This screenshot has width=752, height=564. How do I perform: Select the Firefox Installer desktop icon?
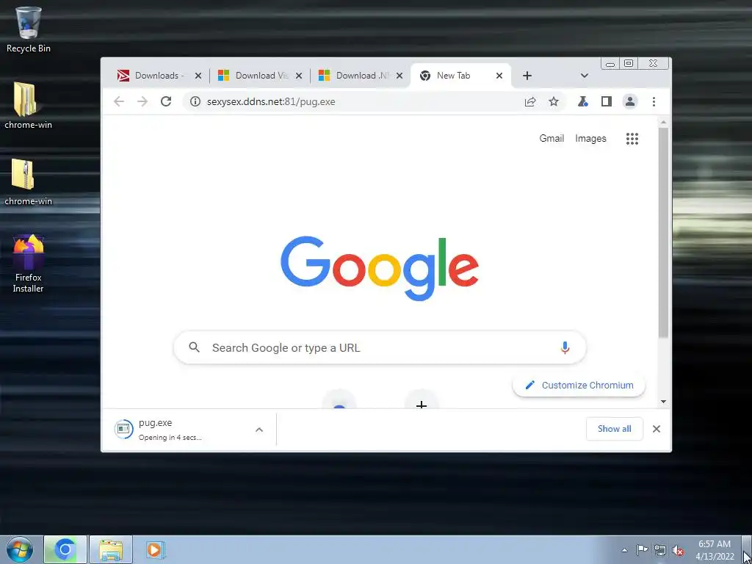28,264
